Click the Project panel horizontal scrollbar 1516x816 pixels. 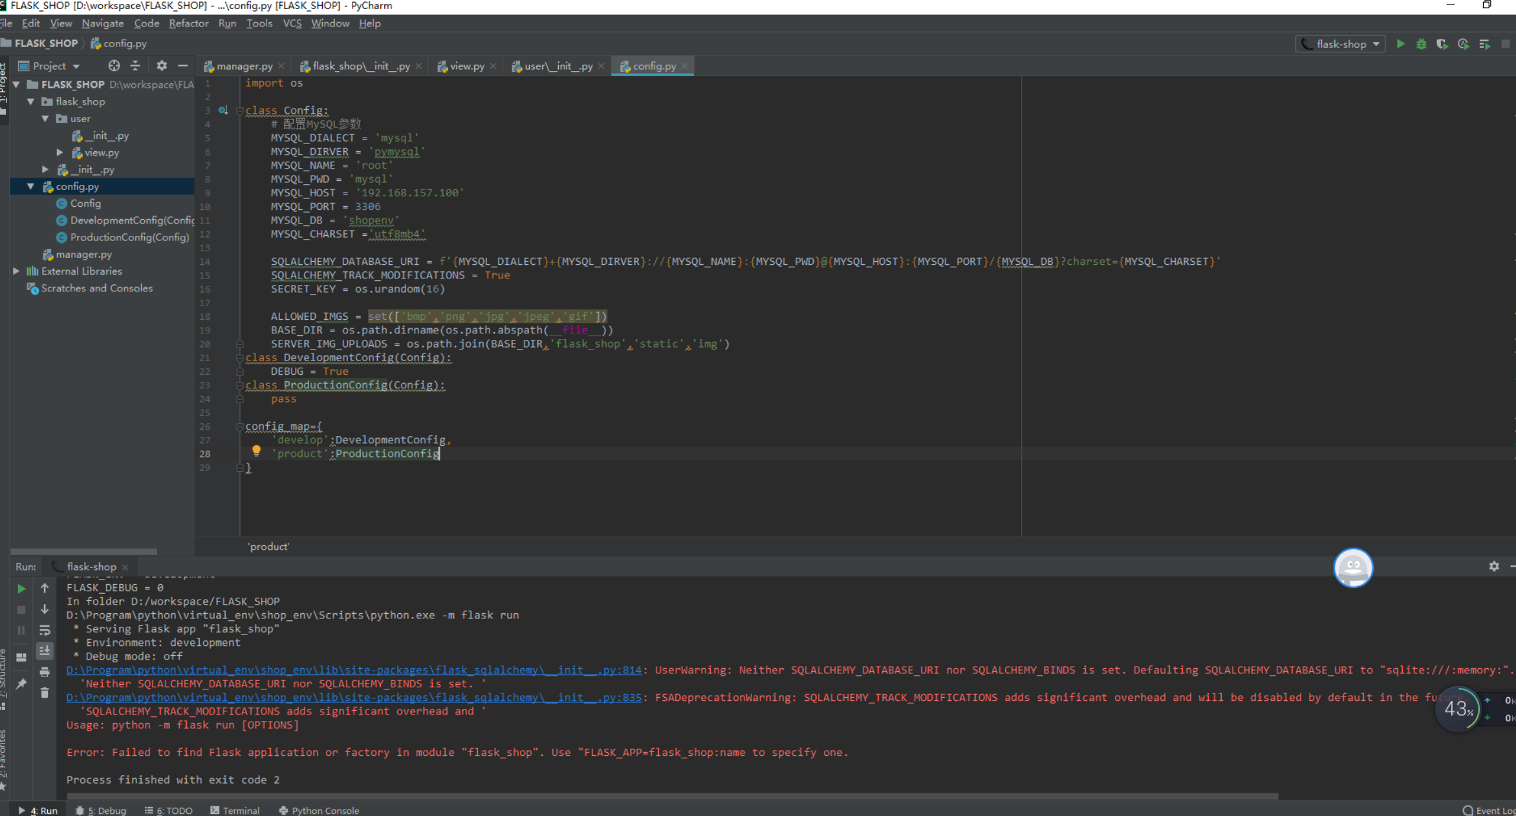point(84,552)
